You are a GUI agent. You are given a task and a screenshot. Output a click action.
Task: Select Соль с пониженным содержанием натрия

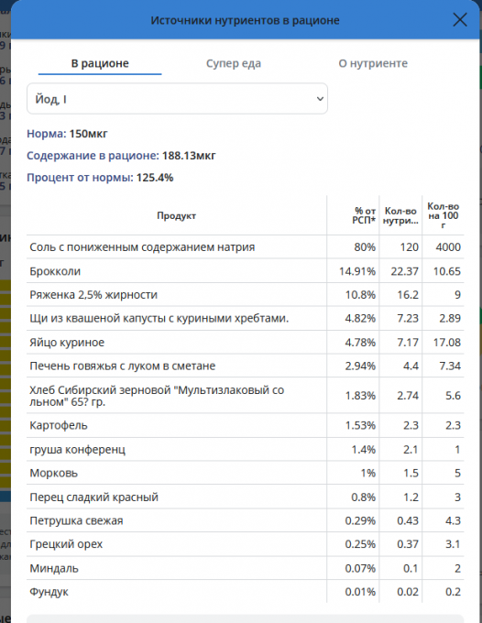tap(246, 246)
